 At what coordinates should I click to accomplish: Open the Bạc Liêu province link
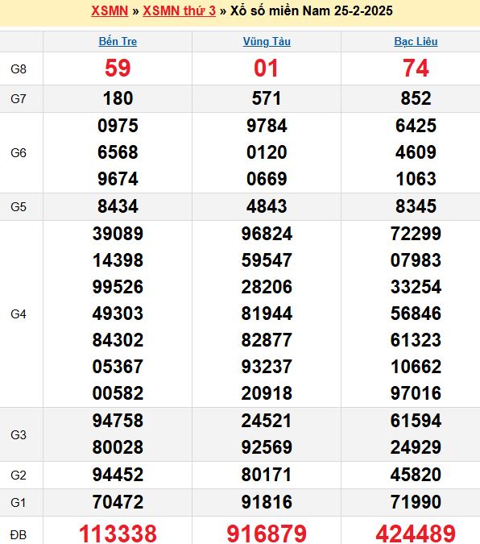coord(416,41)
